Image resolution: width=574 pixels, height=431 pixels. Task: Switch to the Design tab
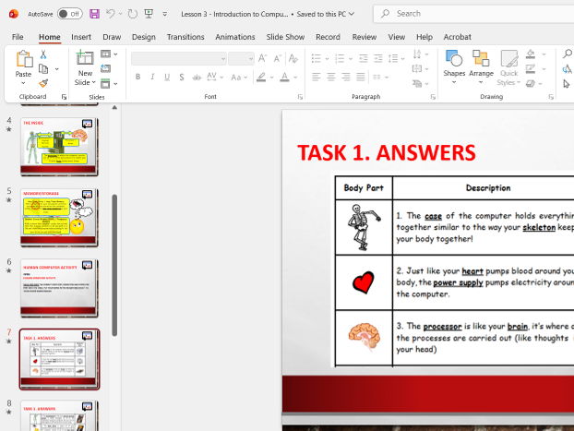(144, 37)
